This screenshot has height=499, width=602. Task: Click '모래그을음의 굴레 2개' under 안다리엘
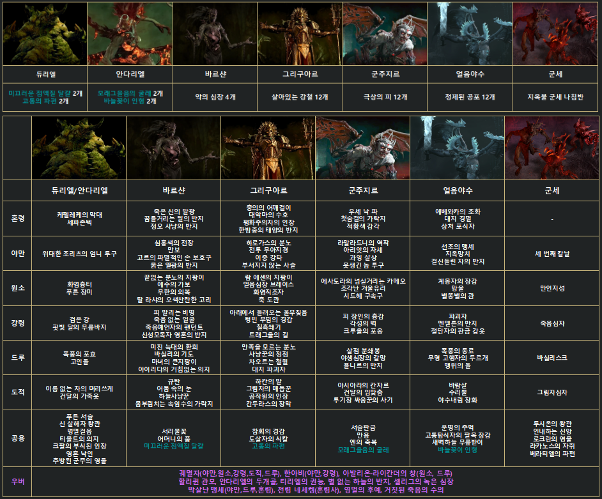point(130,93)
